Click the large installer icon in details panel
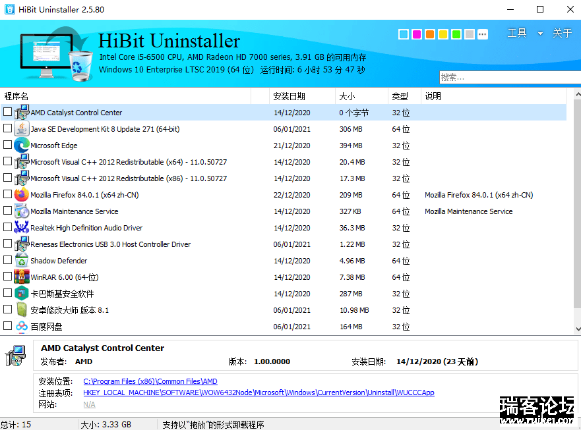This screenshot has height=430, width=581. 15,356
